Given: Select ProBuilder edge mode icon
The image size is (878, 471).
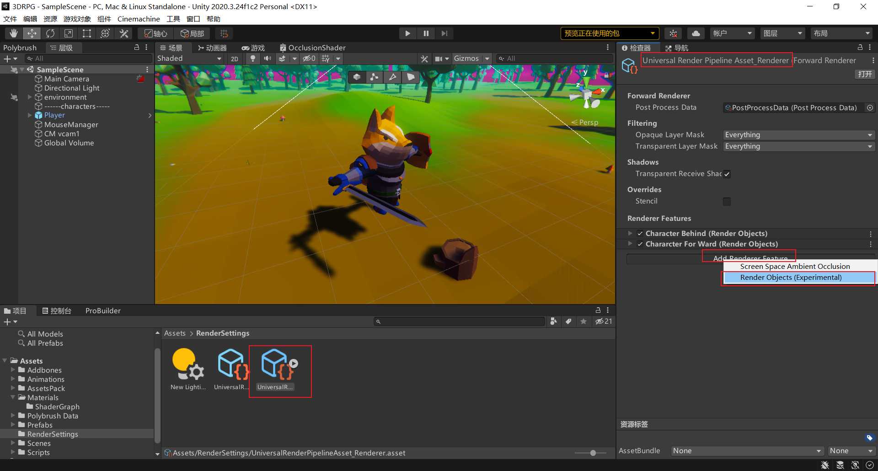Looking at the screenshot, I should coord(392,77).
